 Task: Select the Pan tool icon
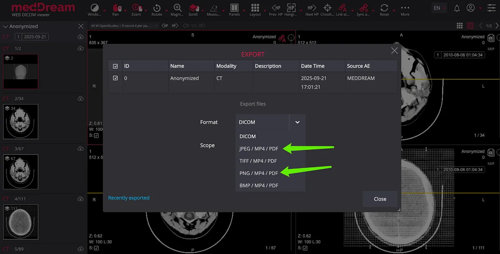pos(115,8)
